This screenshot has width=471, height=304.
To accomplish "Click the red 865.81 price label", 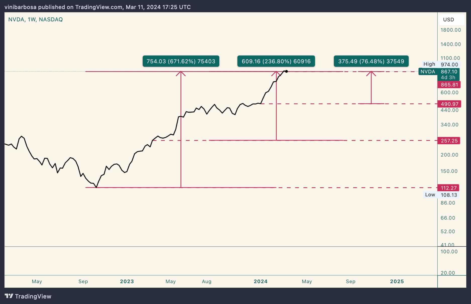I will 449,85.
